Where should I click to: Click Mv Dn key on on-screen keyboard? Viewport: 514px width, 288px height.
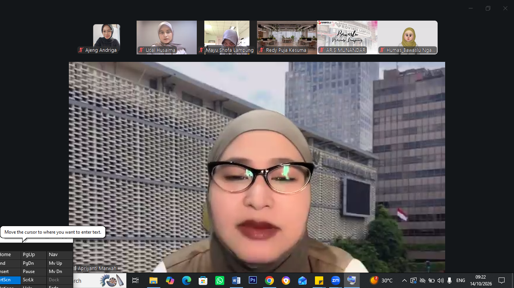pos(60,271)
